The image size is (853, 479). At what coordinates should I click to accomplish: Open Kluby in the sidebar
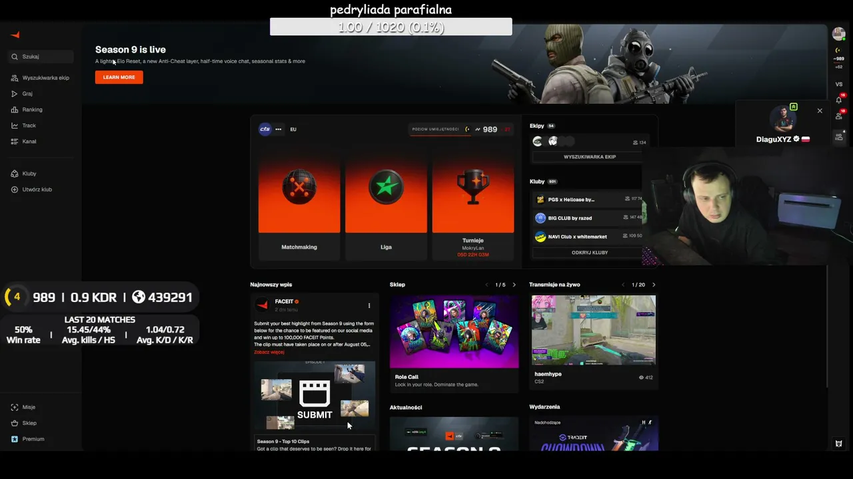[x=24, y=174]
